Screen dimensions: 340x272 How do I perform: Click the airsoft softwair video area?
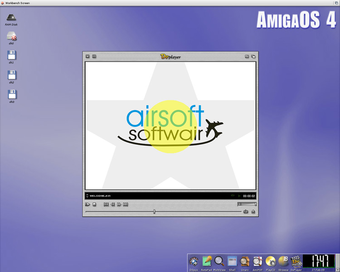click(170, 126)
